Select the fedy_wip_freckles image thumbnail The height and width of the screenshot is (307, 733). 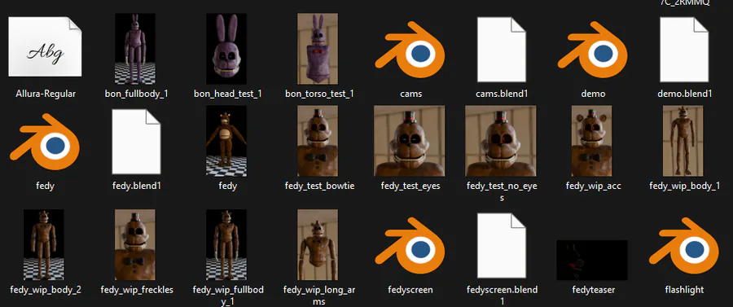tap(135, 244)
